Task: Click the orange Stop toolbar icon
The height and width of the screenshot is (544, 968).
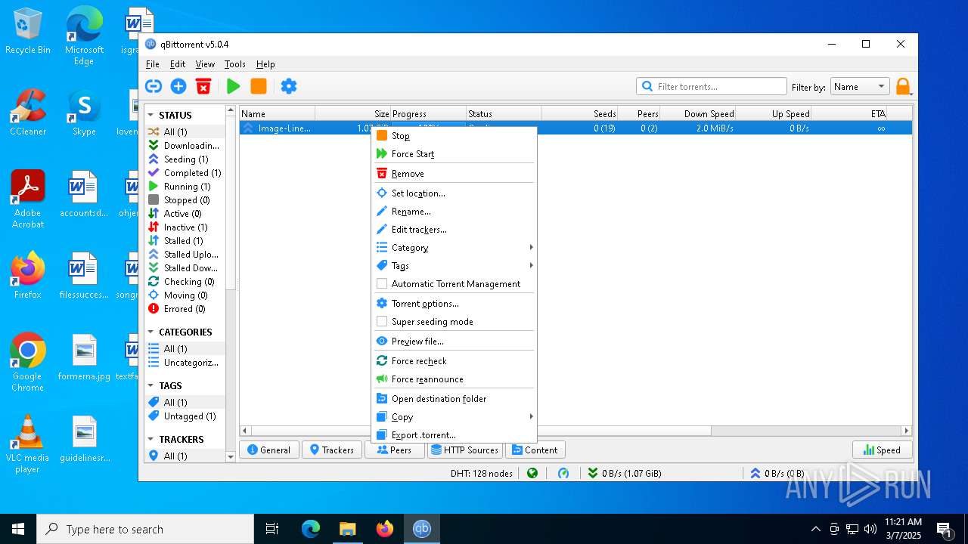Action: point(259,86)
